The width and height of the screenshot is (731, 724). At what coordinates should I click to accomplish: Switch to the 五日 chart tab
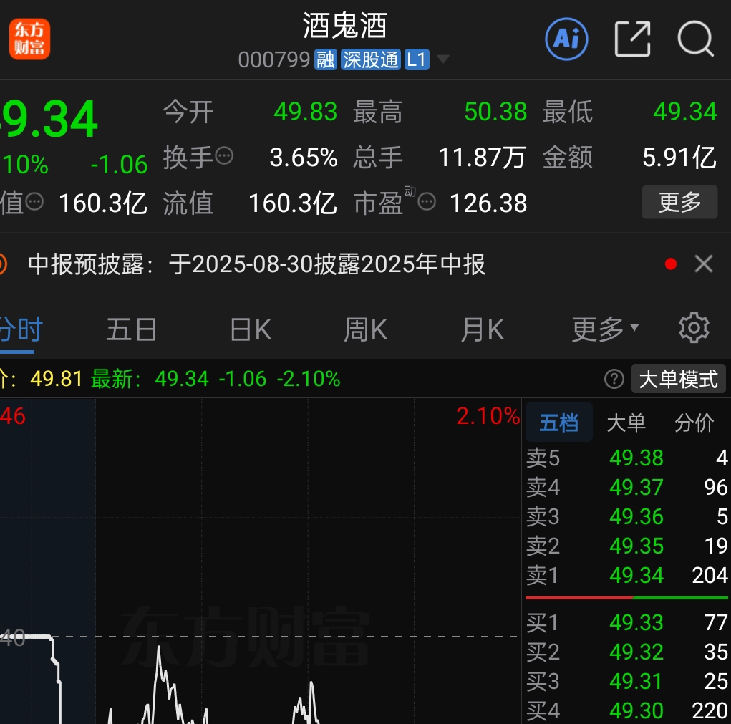click(x=132, y=329)
